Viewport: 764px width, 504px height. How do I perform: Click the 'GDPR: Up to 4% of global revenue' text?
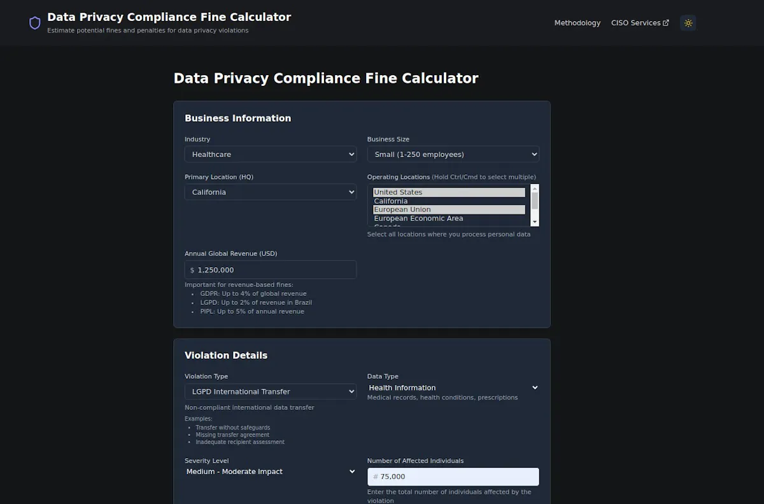click(x=253, y=294)
